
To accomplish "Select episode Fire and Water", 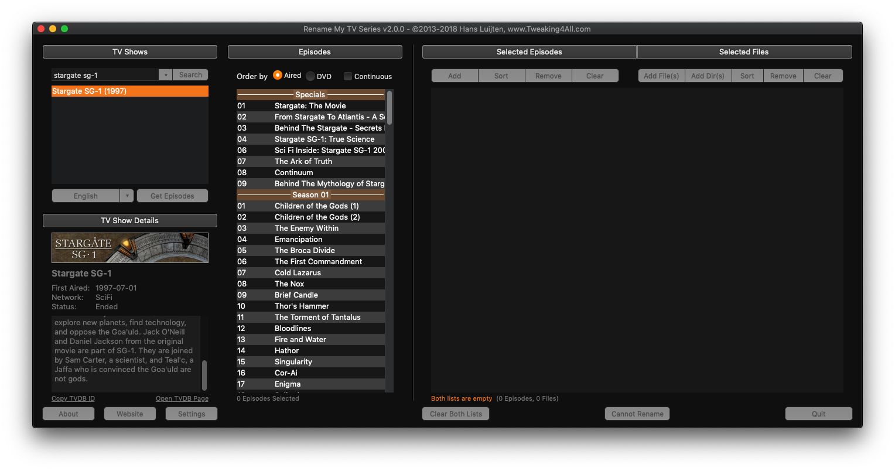I will (x=310, y=339).
